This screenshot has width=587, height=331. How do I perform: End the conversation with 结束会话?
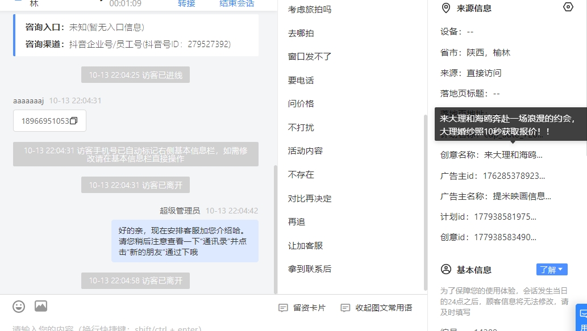point(236,3)
